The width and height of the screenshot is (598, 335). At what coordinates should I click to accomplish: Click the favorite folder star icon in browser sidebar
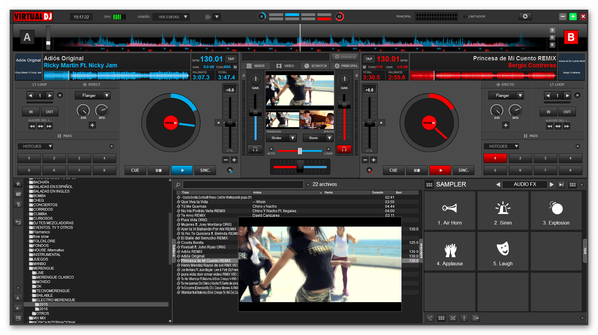18,184
